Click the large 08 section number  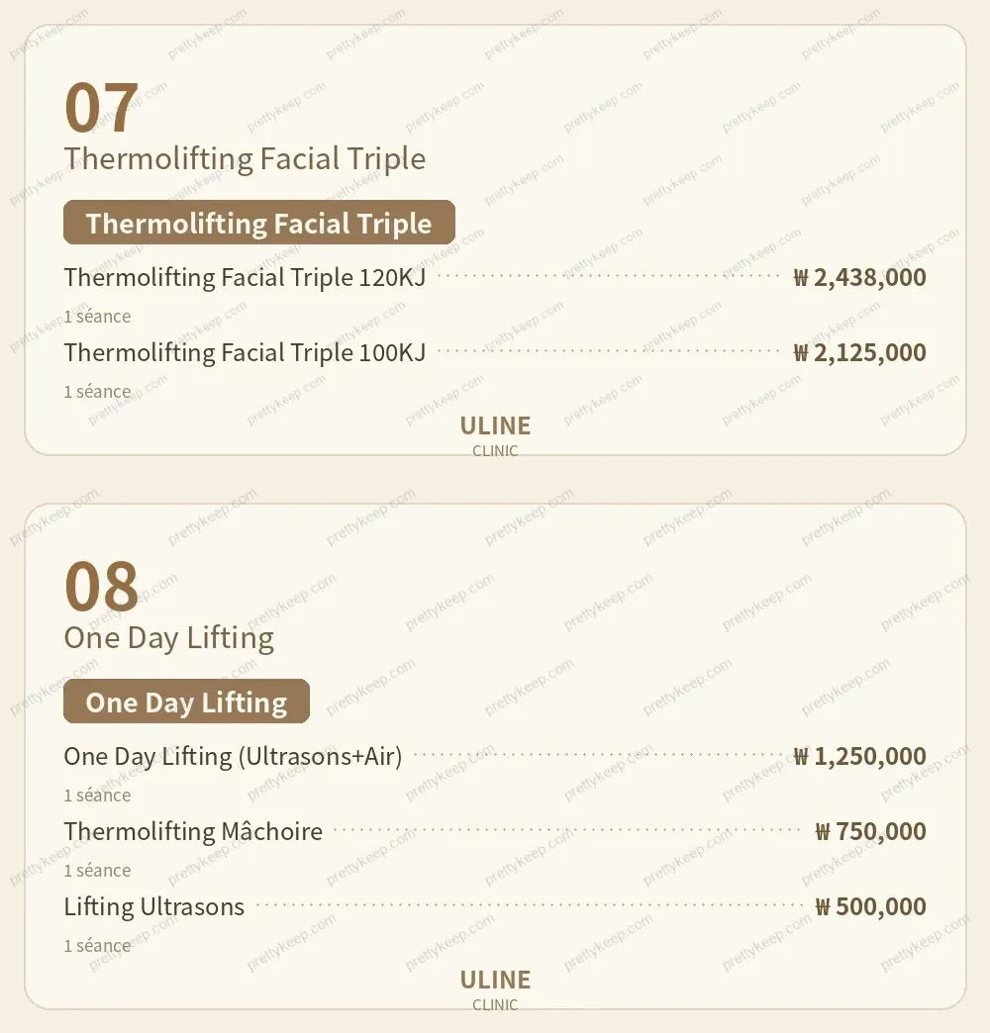pyautogui.click(x=102, y=587)
